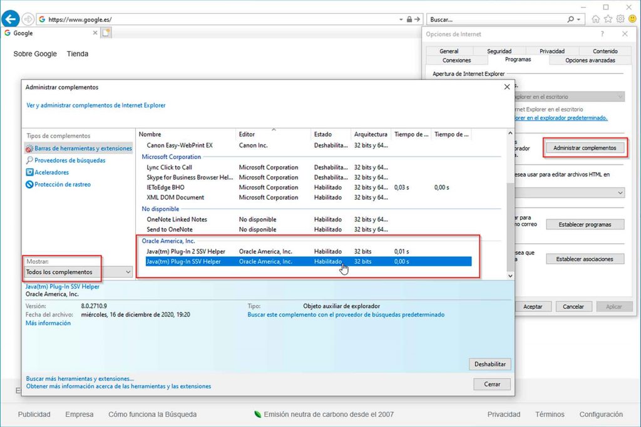Open the Tools gear icon

click(620, 19)
